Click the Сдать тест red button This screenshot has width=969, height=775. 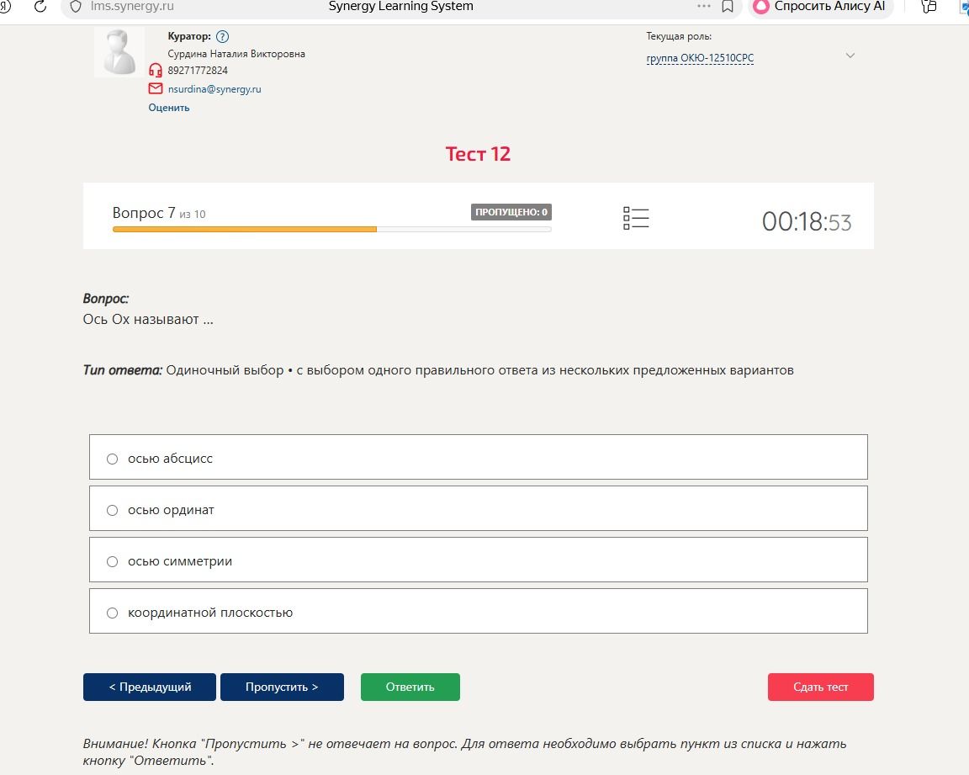[x=821, y=687]
